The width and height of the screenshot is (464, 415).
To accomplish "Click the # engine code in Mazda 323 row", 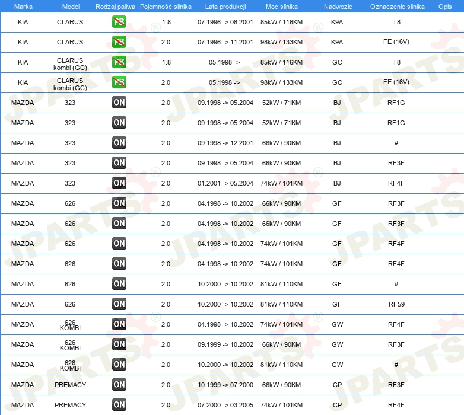I will (396, 143).
